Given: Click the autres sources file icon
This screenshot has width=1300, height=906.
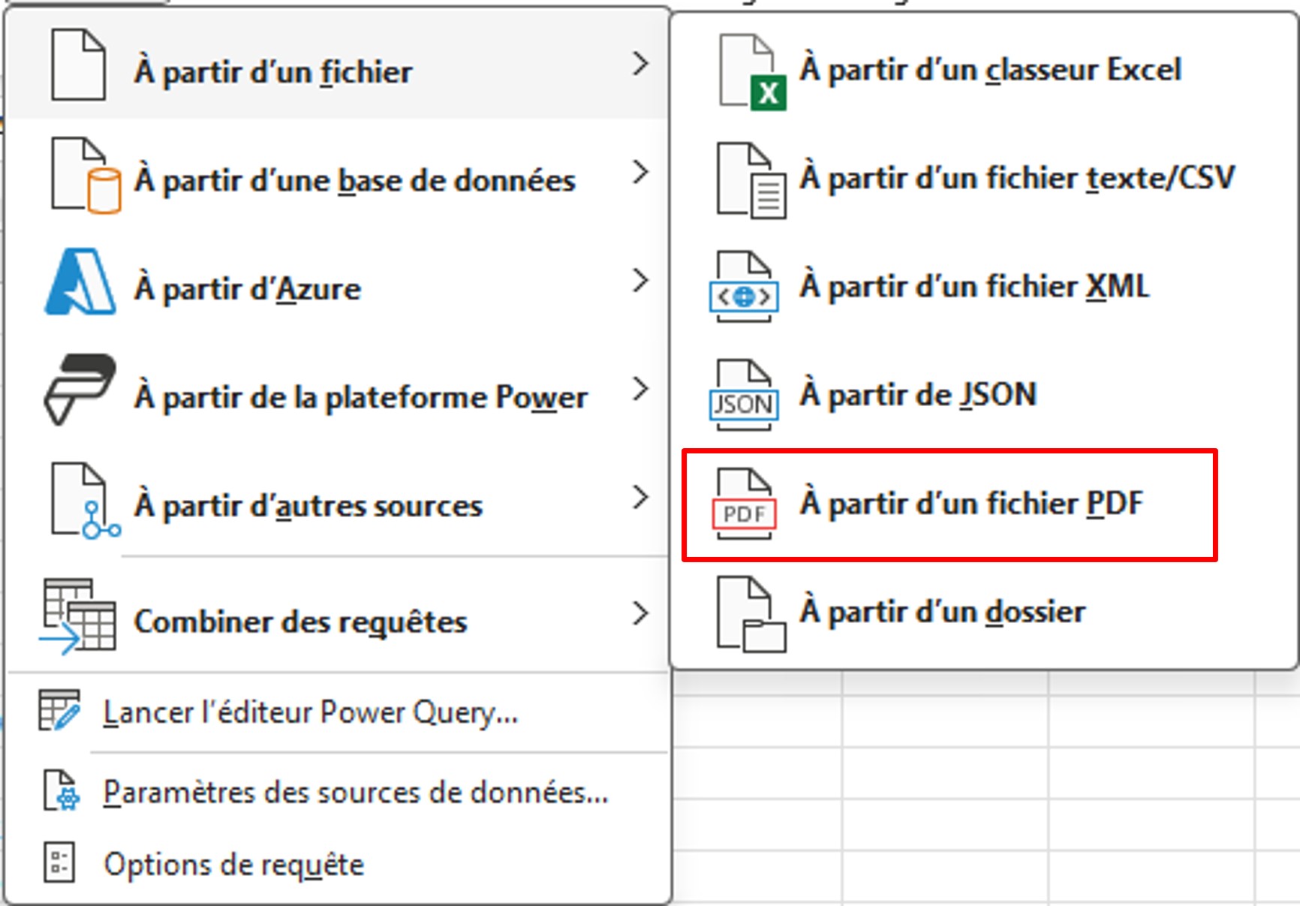Looking at the screenshot, I should pos(86,501).
